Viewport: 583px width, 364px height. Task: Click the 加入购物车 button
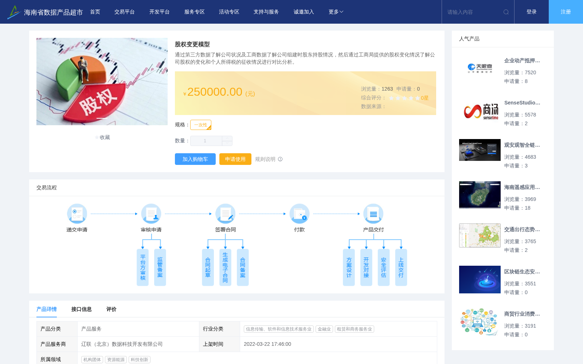pos(195,159)
